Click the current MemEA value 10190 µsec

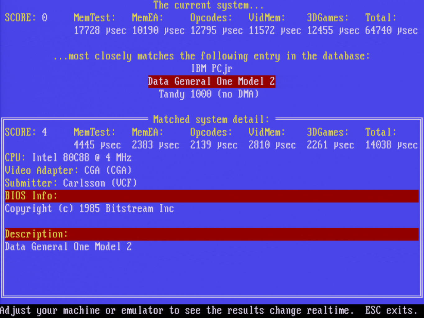click(158, 30)
